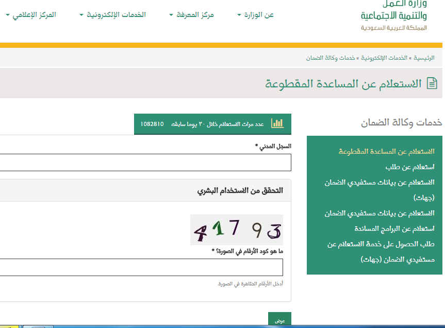Image resolution: width=445 pixels, height=328 pixels.
Task: Click the hint أدخل الأرقام الظاهرة في الصورة
Action: pos(250,284)
